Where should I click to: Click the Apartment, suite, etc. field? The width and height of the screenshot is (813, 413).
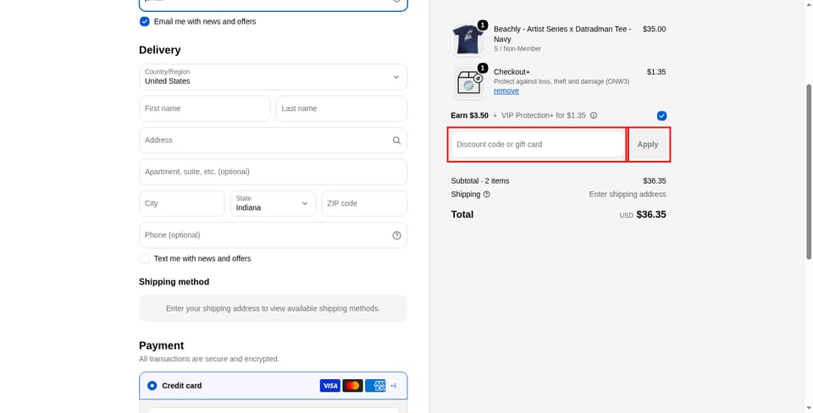[x=274, y=172]
